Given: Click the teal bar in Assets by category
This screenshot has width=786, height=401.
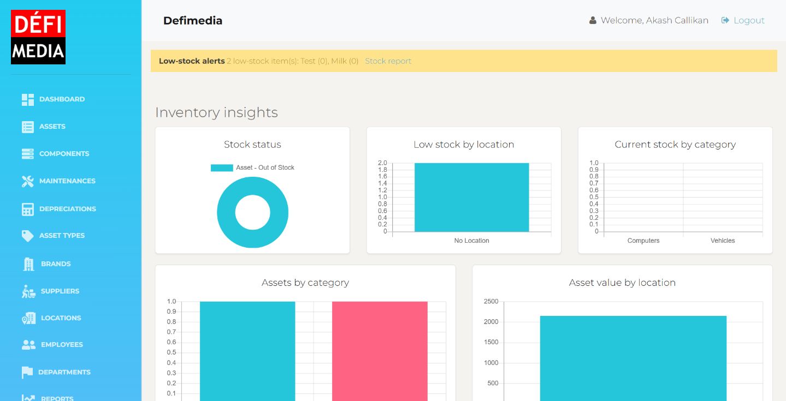Looking at the screenshot, I should click(x=247, y=351).
